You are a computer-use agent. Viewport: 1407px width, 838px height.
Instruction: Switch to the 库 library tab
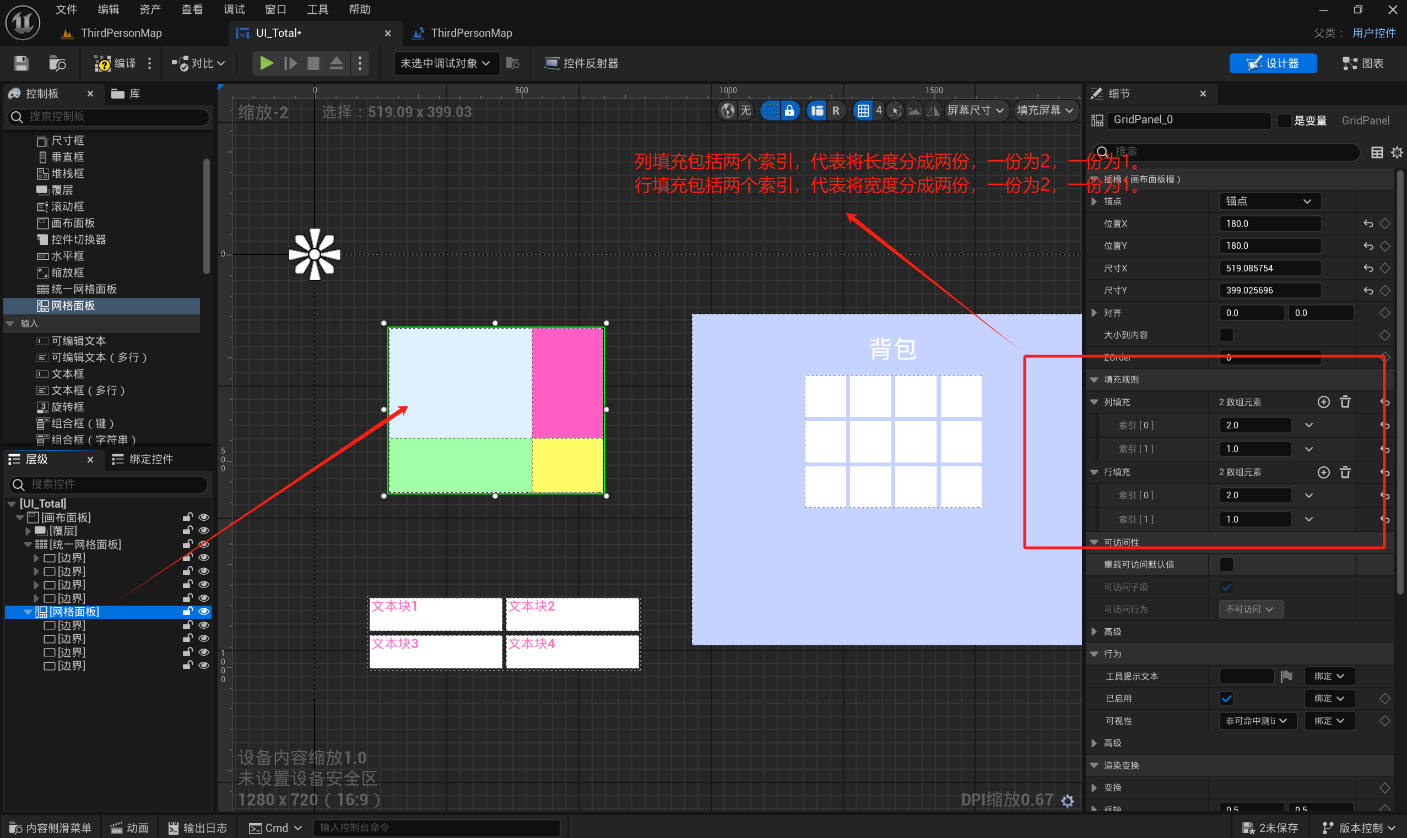click(x=127, y=94)
